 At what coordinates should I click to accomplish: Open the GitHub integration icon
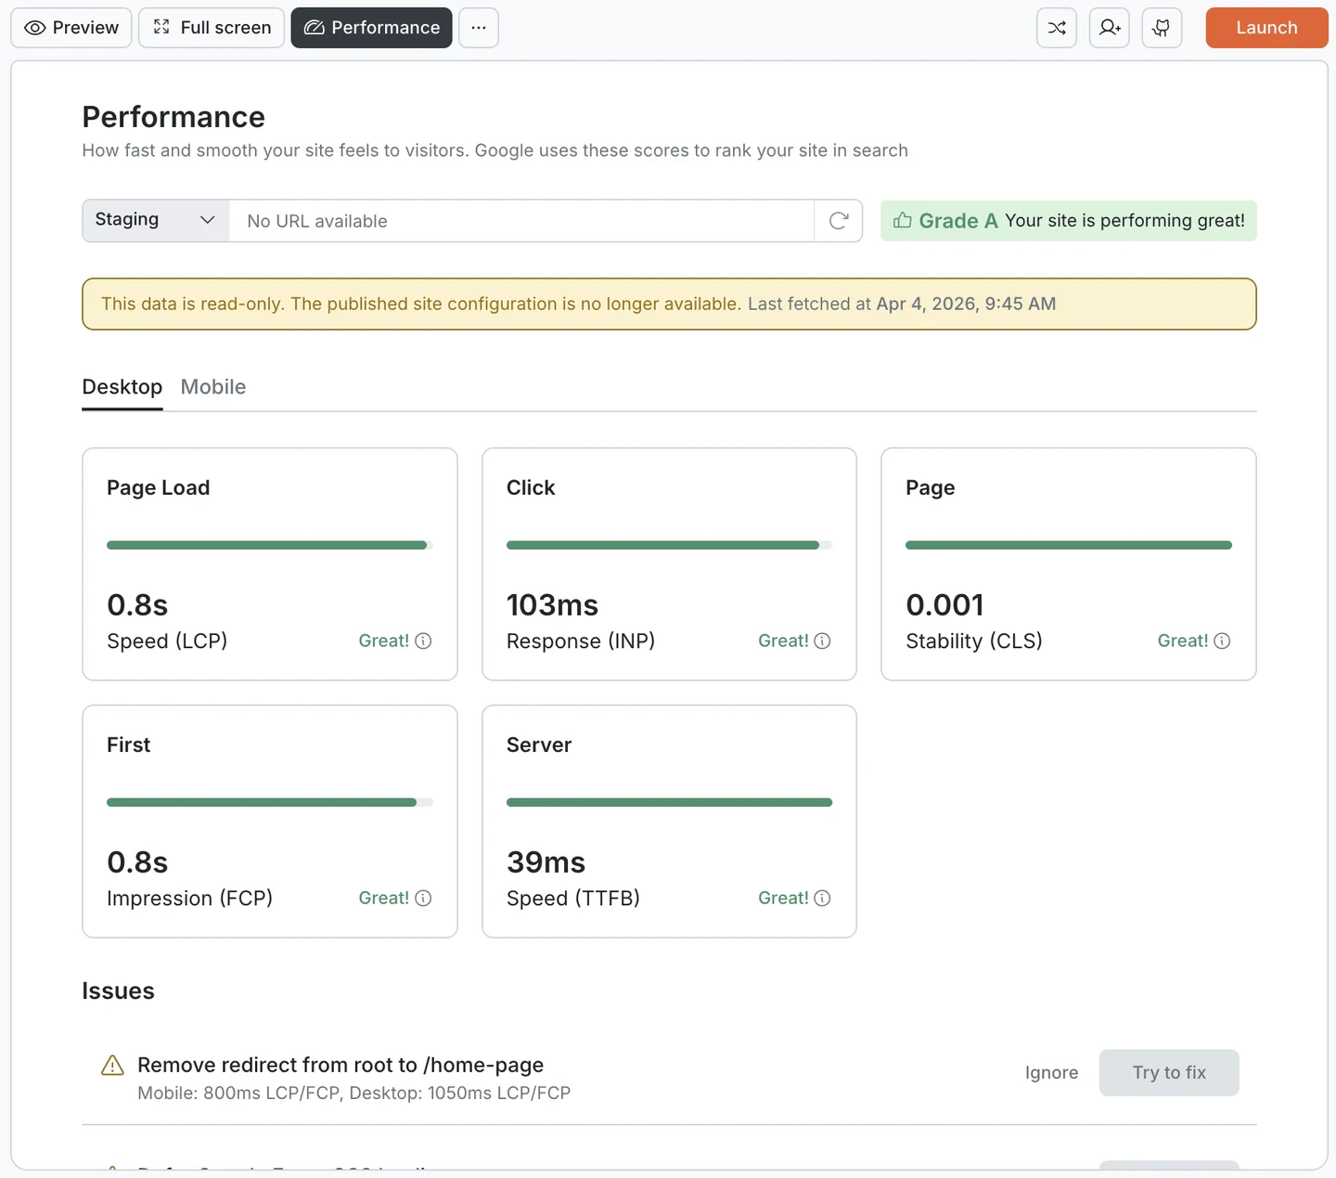1162,28
